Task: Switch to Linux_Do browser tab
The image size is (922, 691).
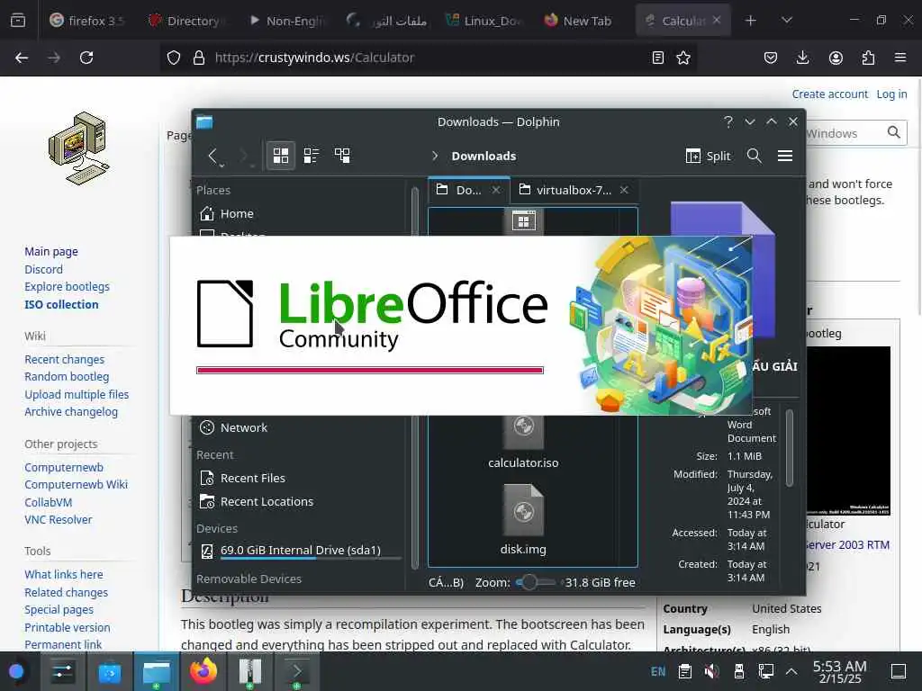Action: pyautogui.click(x=484, y=21)
